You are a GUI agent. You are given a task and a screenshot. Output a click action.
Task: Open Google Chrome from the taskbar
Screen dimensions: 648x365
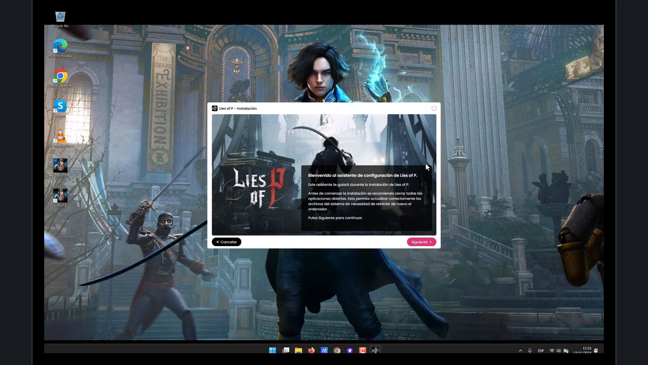337,350
